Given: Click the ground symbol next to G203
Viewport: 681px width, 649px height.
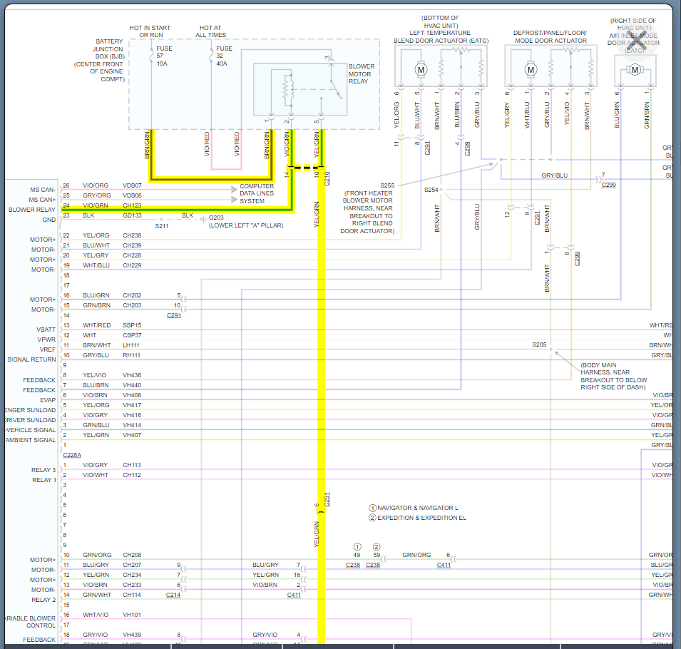Looking at the screenshot, I should (203, 219).
